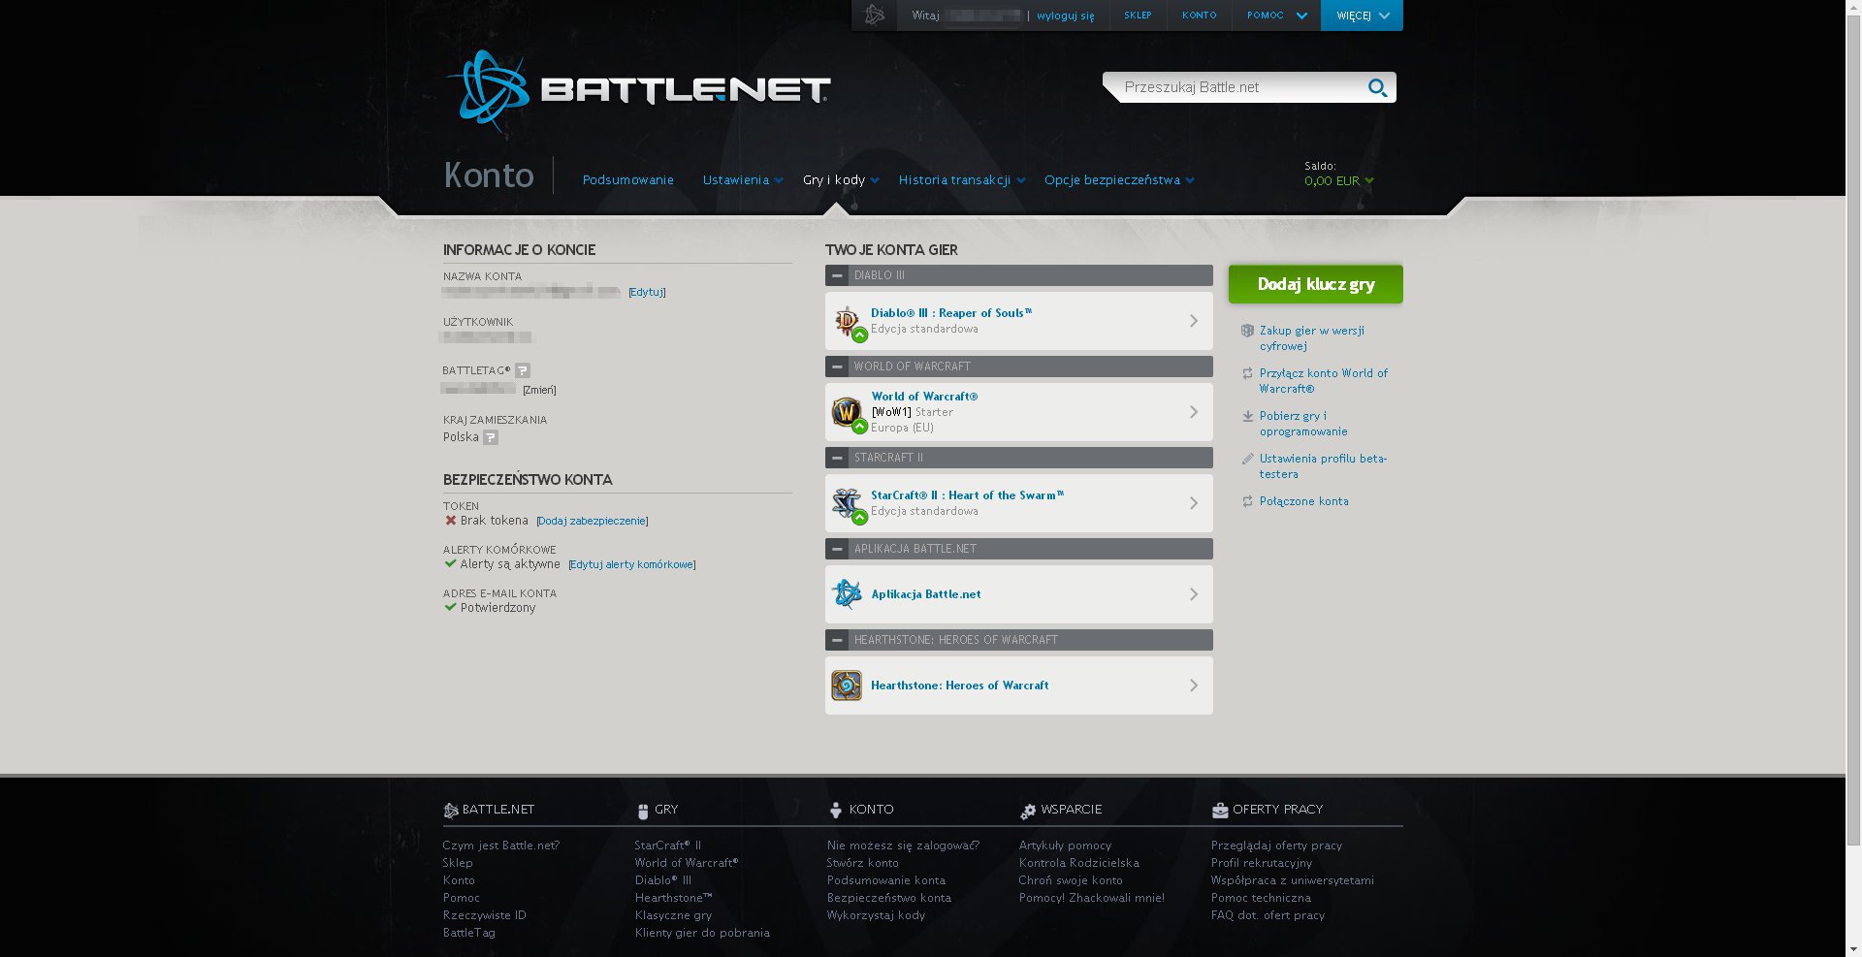1862x957 pixels.
Task: Go to Sklep in the top bar
Action: [1138, 16]
